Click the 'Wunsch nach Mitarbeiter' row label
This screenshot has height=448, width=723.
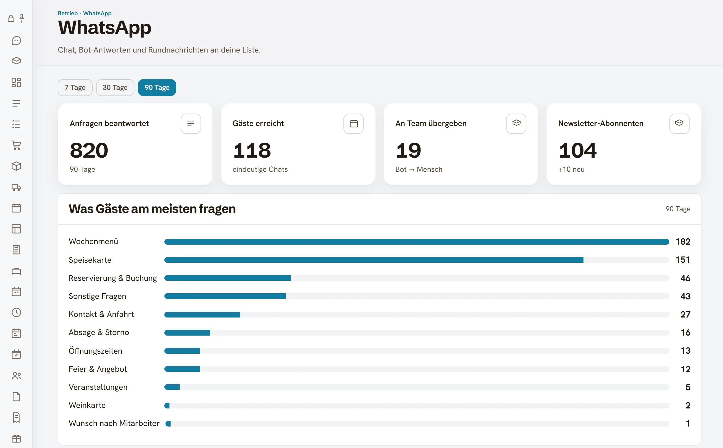click(114, 423)
